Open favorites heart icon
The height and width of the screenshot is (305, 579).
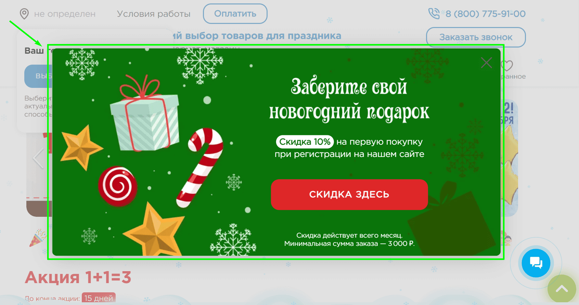507,65
